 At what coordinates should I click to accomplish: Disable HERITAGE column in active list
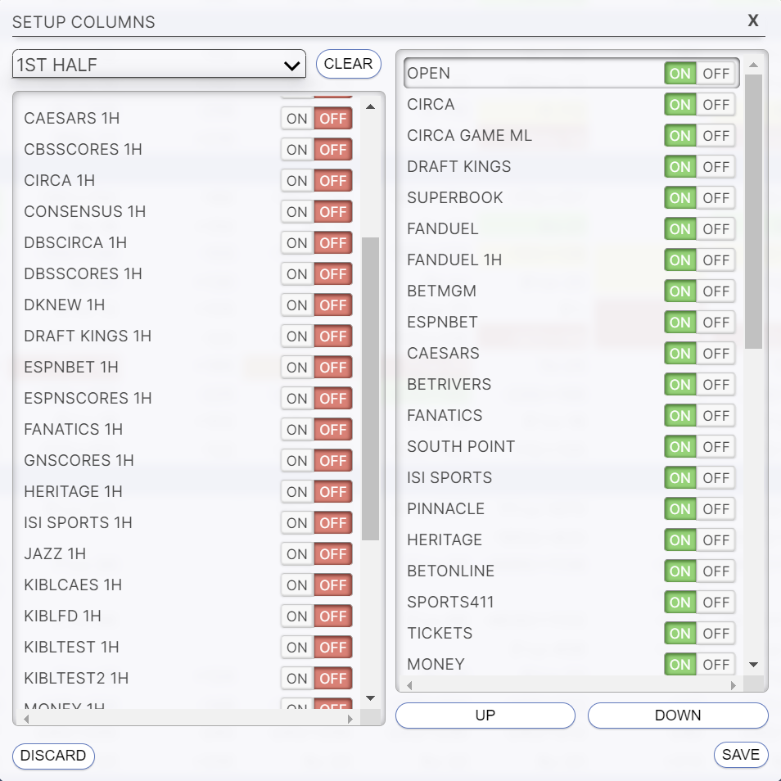[x=716, y=540]
